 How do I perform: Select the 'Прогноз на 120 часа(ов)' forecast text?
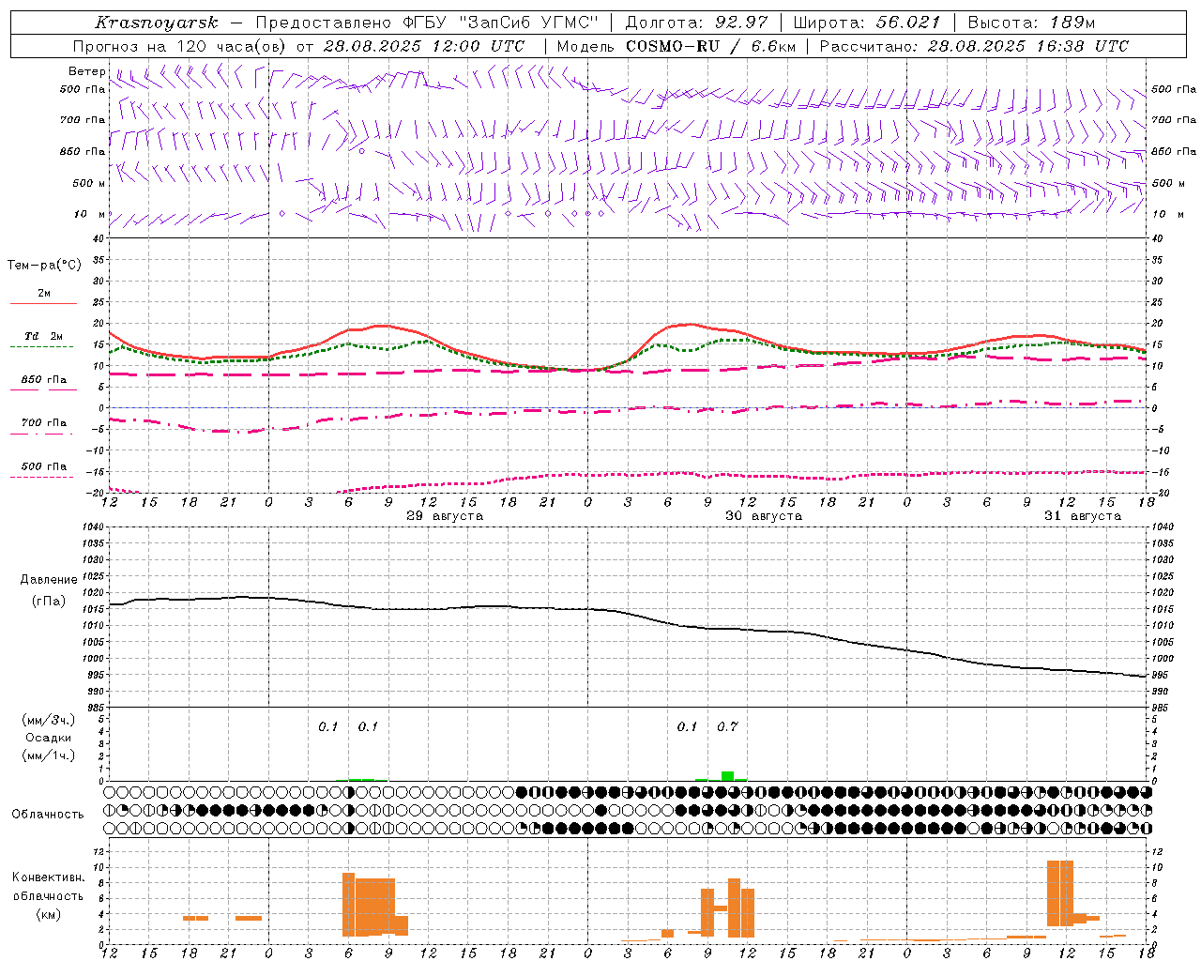click(x=179, y=46)
